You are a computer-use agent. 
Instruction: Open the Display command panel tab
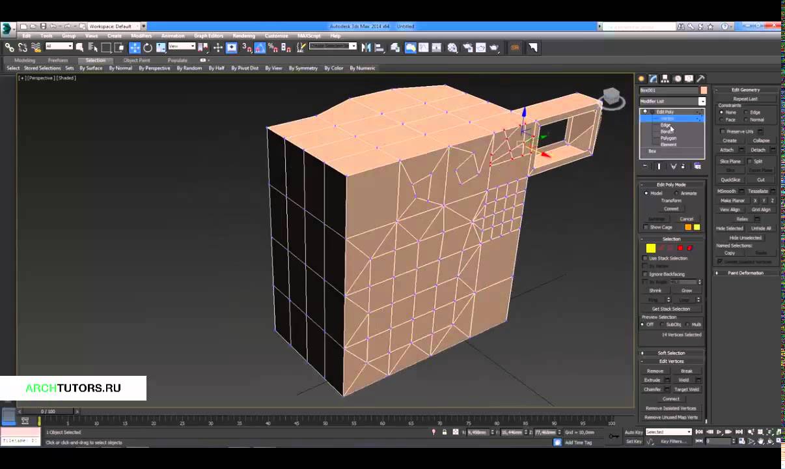point(689,79)
